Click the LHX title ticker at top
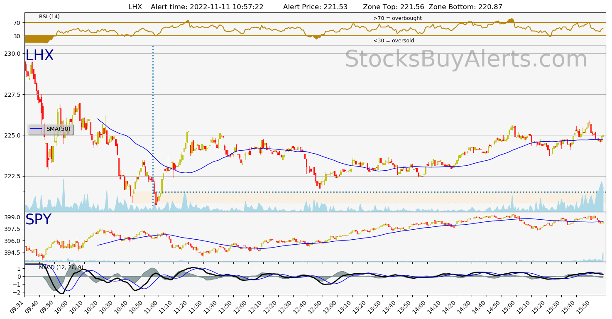This screenshot has height=319, width=612. (x=135, y=7)
